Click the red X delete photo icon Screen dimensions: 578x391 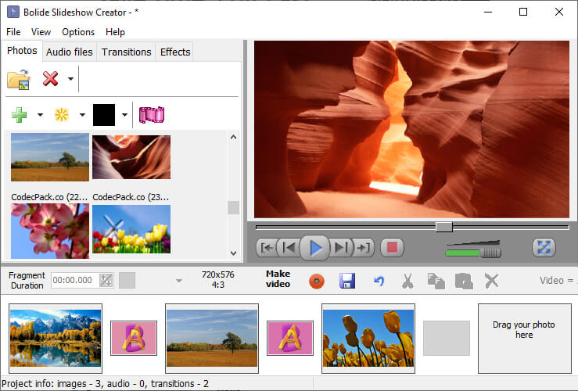tap(51, 79)
